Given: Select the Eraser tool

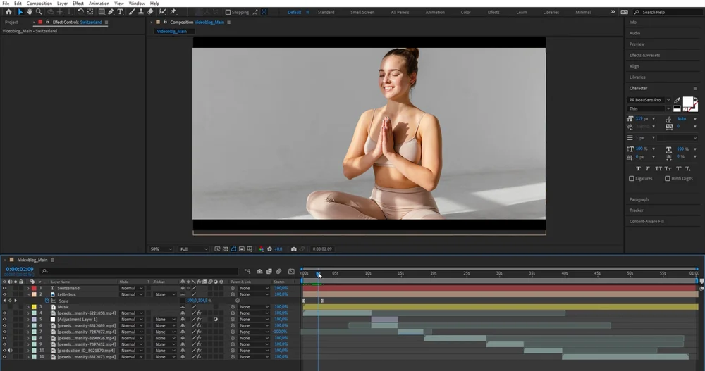Looking at the screenshot, I should tap(151, 12).
